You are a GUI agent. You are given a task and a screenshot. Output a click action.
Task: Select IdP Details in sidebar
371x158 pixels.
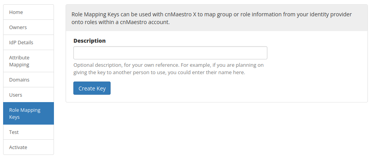click(28, 43)
